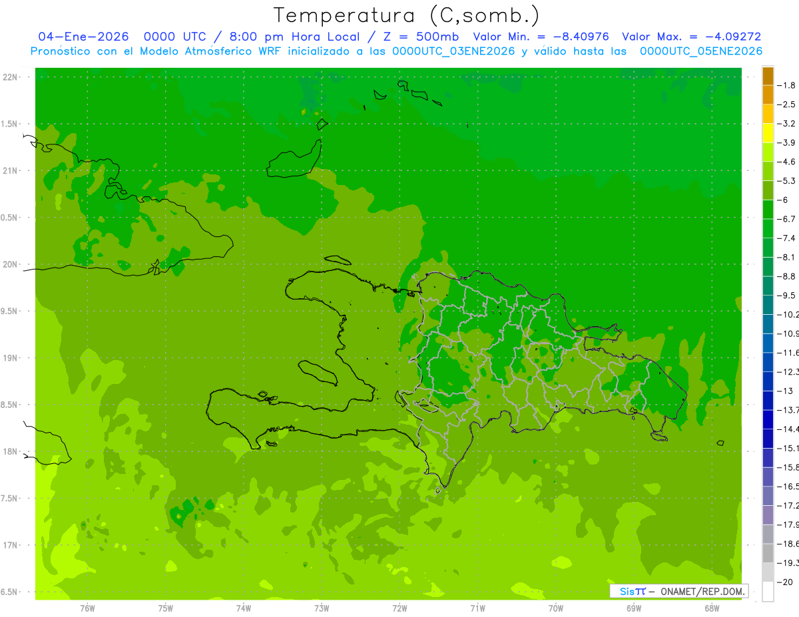
Task: Click the 'Sis' logo text in credit box
Action: 627,591
